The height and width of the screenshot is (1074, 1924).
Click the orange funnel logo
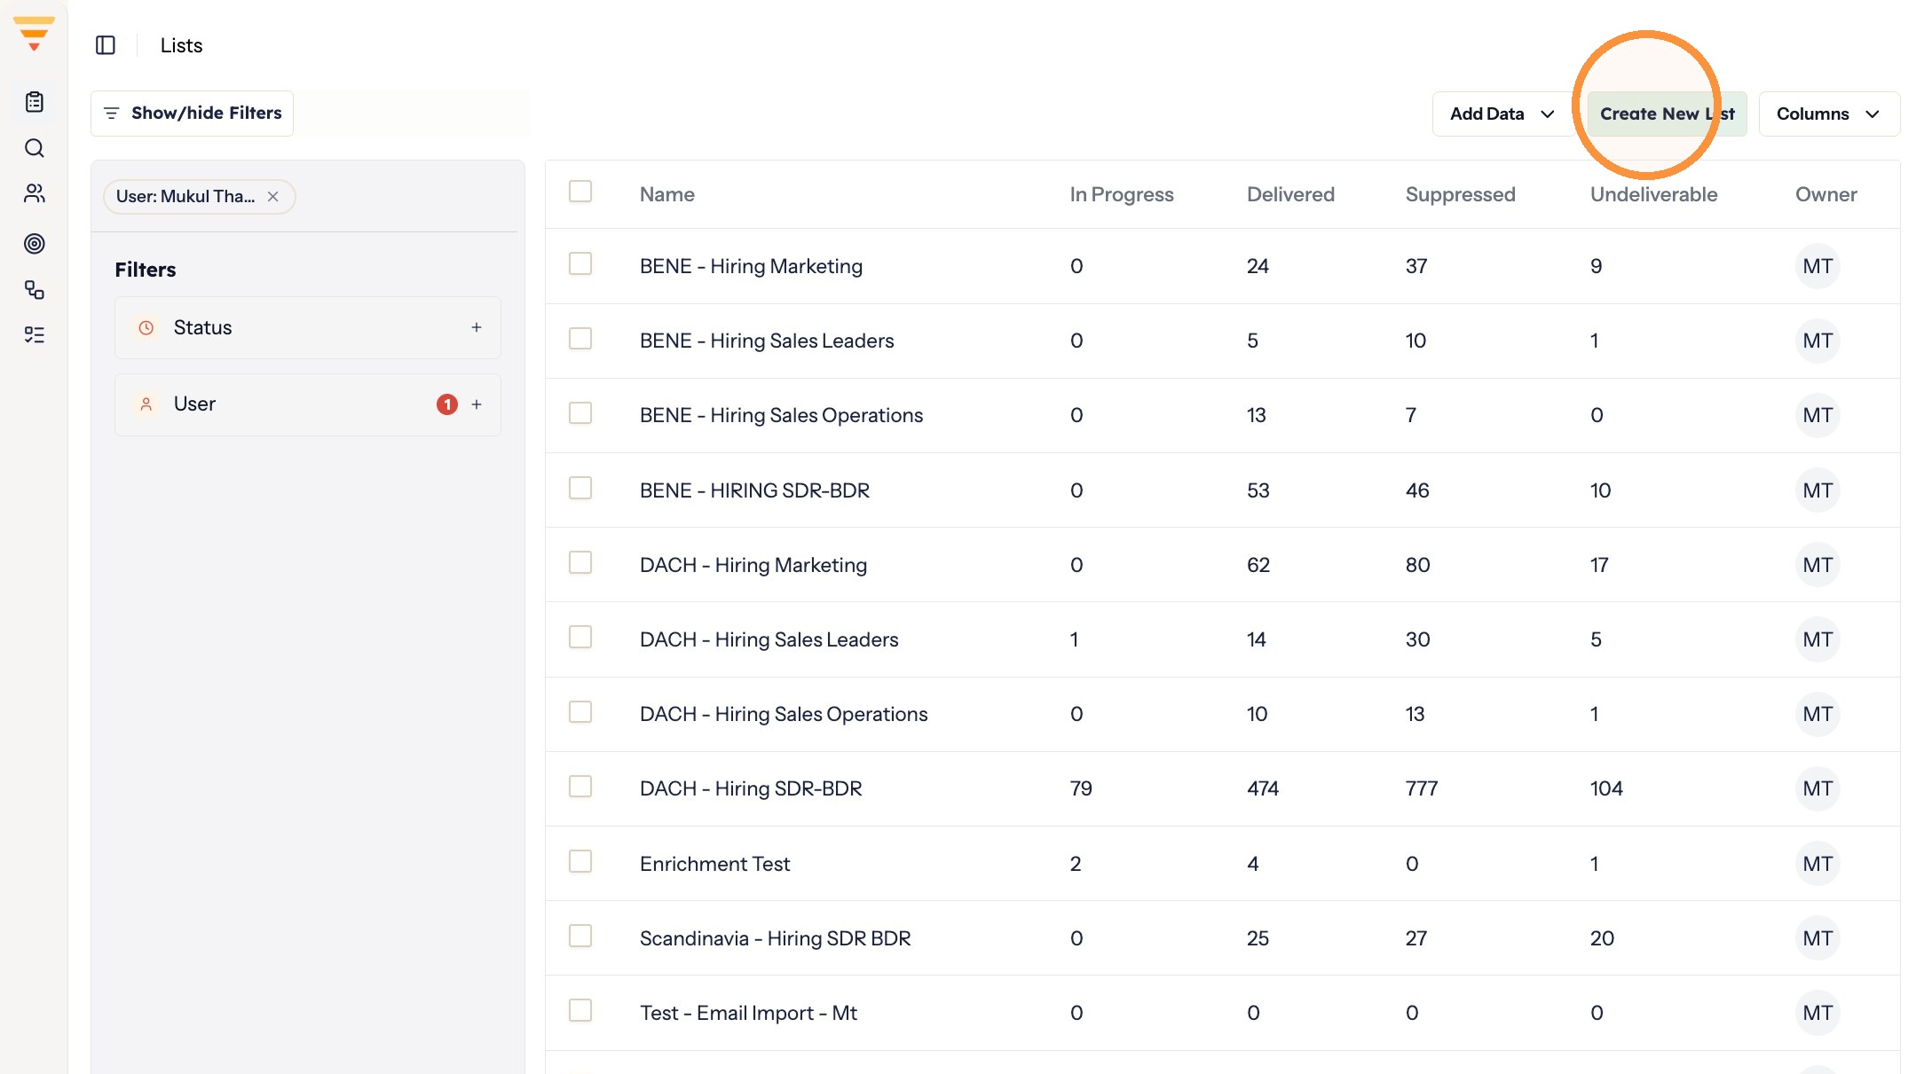coord(34,34)
